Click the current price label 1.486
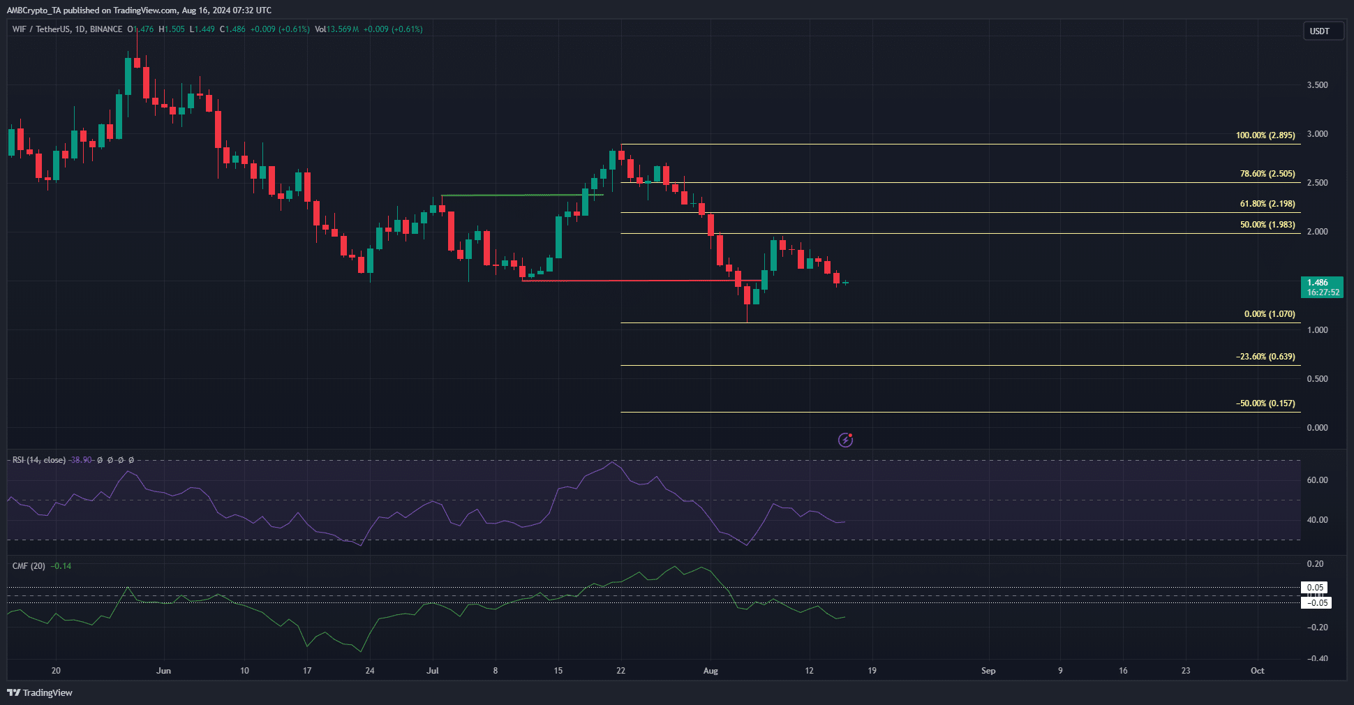Viewport: 1354px width, 705px height. [x=1322, y=287]
